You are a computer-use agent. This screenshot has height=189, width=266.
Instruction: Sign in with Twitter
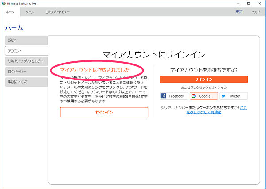pyautogui.click(x=234, y=96)
